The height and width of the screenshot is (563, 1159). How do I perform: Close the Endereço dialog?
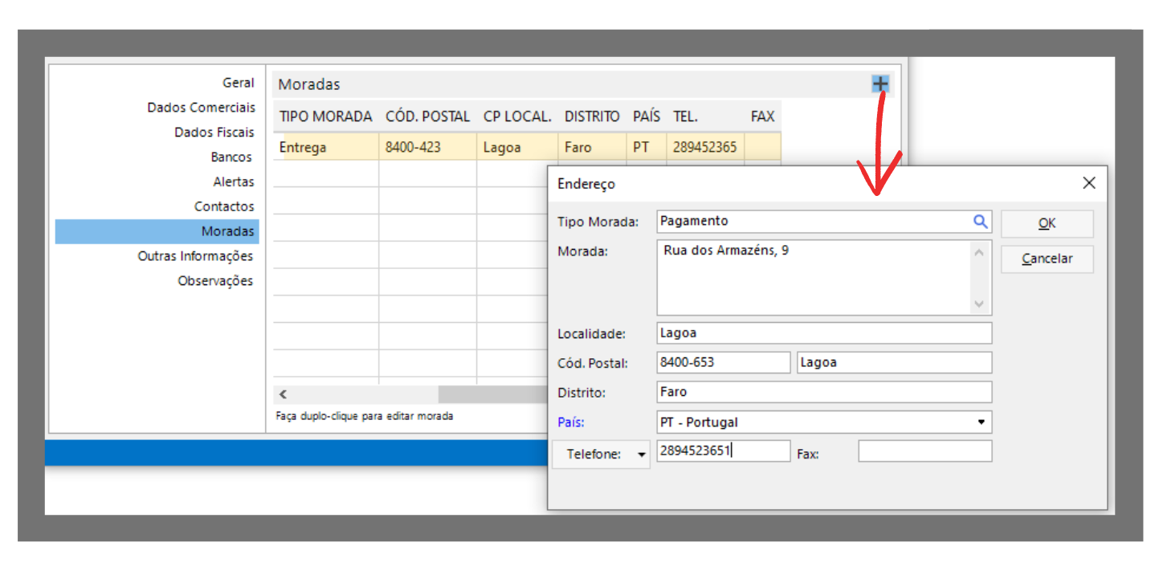pos(1088,183)
